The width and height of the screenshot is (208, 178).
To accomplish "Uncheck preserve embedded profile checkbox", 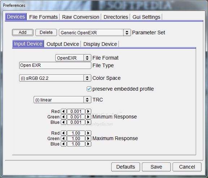I will pyautogui.click(x=89, y=89).
